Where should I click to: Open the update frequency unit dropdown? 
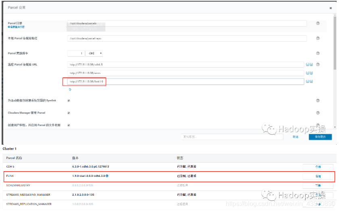click(94, 53)
